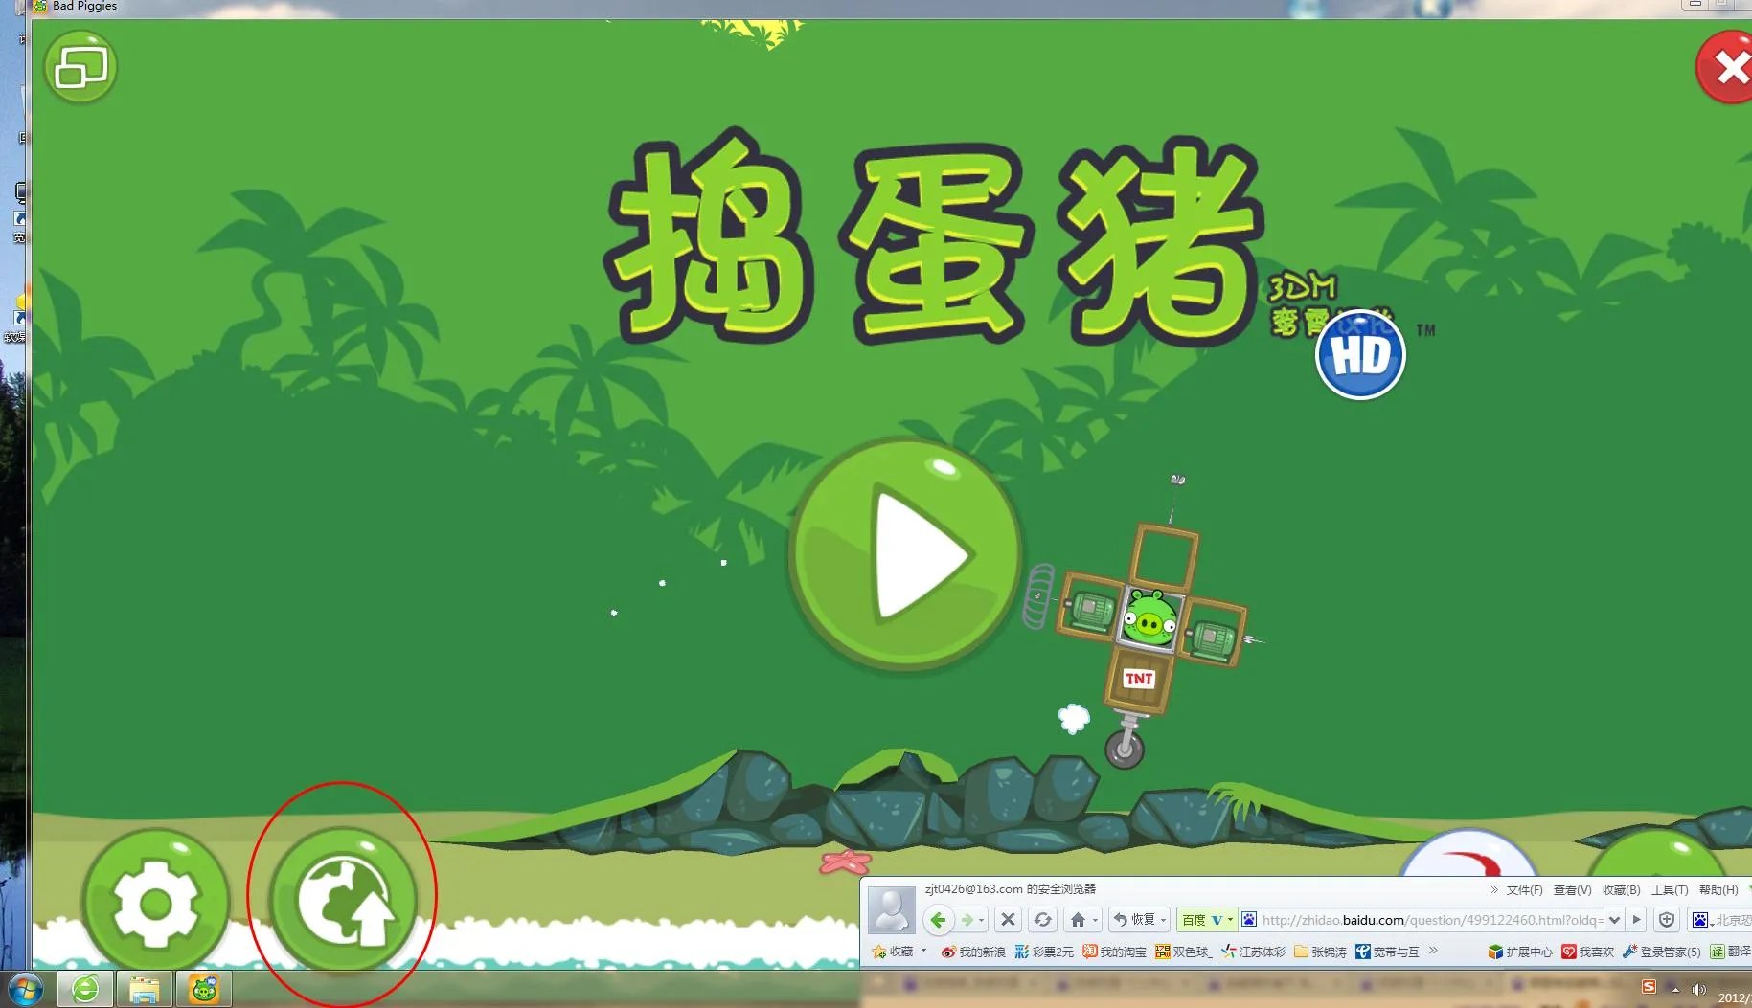Show hidden tray icons with the up arrow
The width and height of the screenshot is (1752, 1008).
pyautogui.click(x=1675, y=989)
